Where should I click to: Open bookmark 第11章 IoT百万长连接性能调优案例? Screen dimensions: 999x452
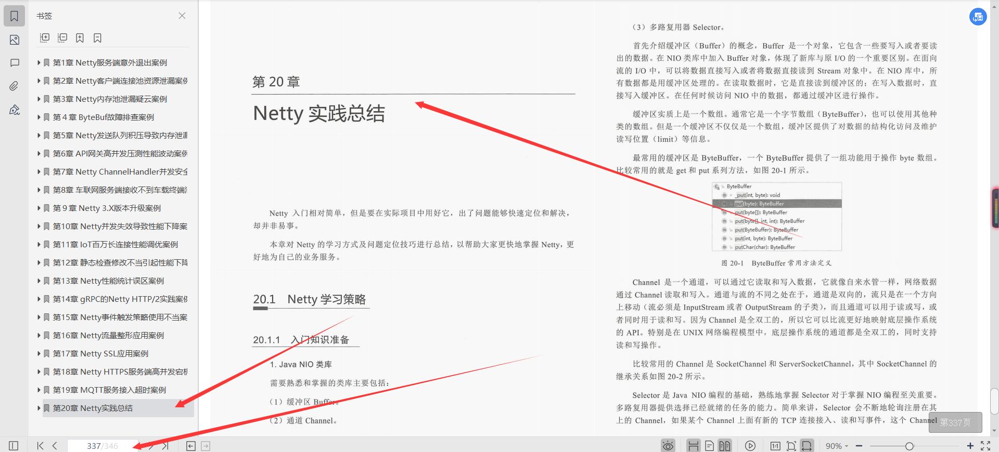pos(116,244)
